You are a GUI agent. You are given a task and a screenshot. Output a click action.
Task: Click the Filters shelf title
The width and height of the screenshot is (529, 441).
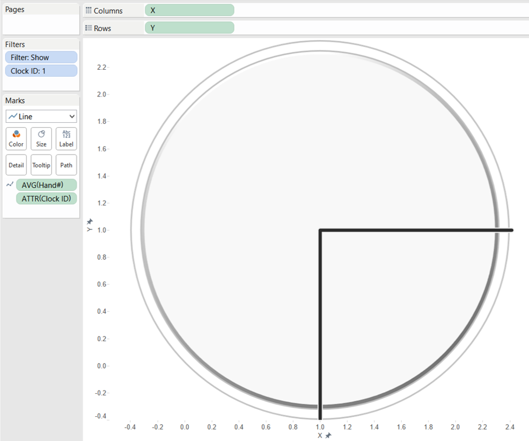pyautogui.click(x=15, y=45)
